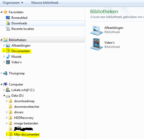This screenshot has height=139, width=144.
Task: Select the image bestanden folder
Action: (x=26, y=123)
